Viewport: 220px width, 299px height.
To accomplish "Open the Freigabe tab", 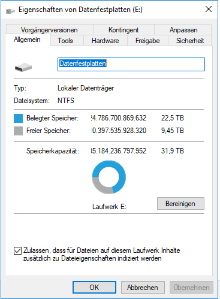I will point(147,41).
